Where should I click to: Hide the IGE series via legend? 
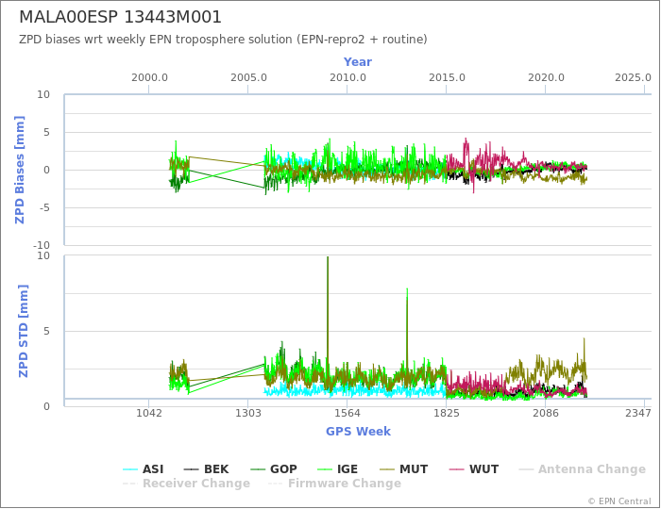coord(337,469)
